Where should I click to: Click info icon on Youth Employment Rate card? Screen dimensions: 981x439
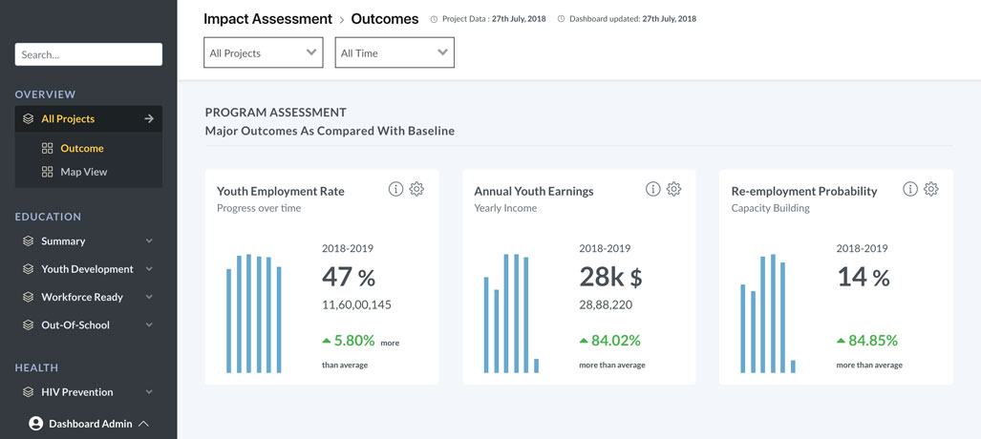(395, 189)
